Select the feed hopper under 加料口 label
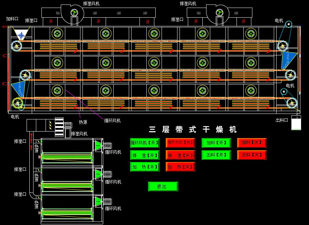 point(21,35)
